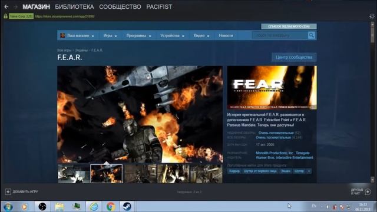
Task: Click the store page URL text
Action: click(65, 16)
